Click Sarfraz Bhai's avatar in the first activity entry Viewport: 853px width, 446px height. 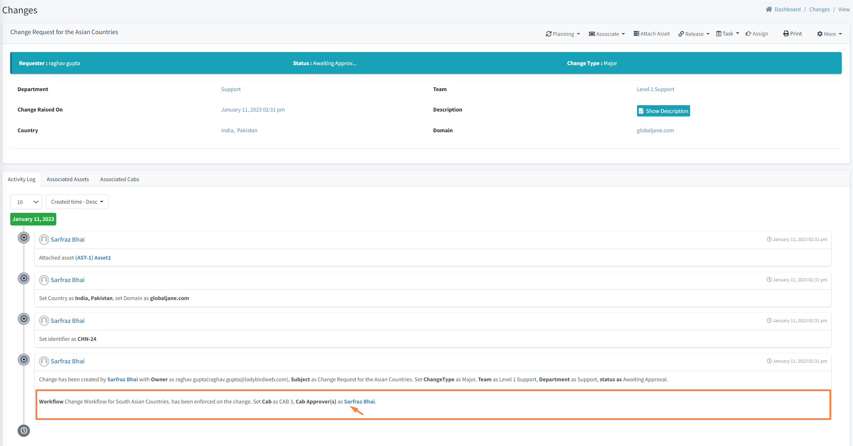pos(44,240)
